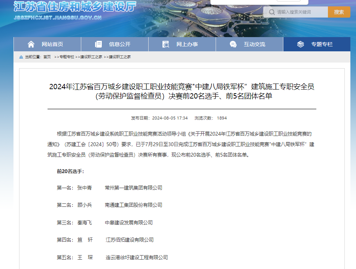
Task: Open the 网站首页 navigation tab
Action: tap(52, 44)
